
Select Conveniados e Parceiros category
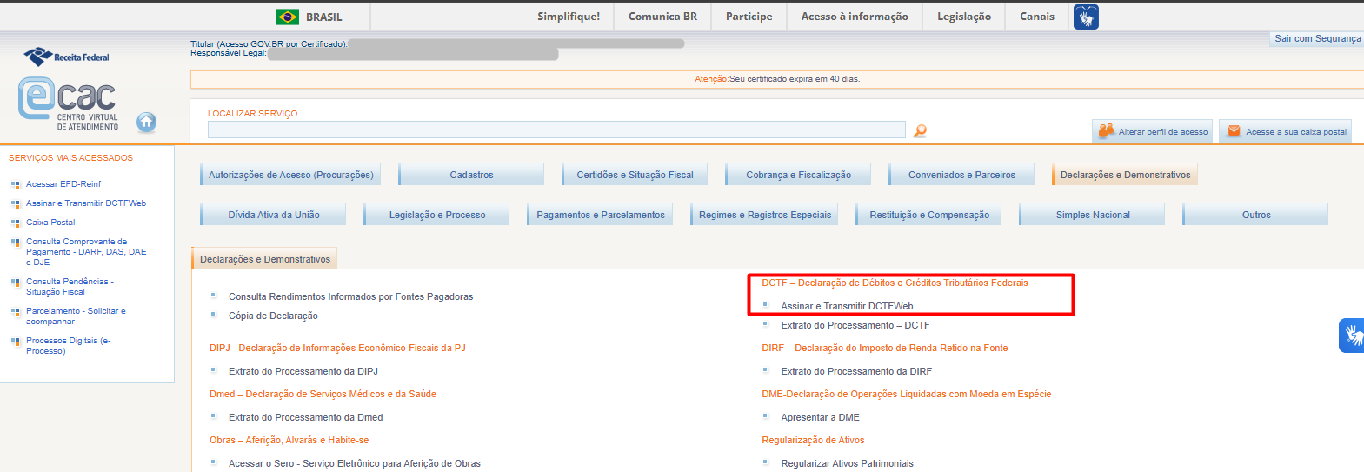click(961, 175)
